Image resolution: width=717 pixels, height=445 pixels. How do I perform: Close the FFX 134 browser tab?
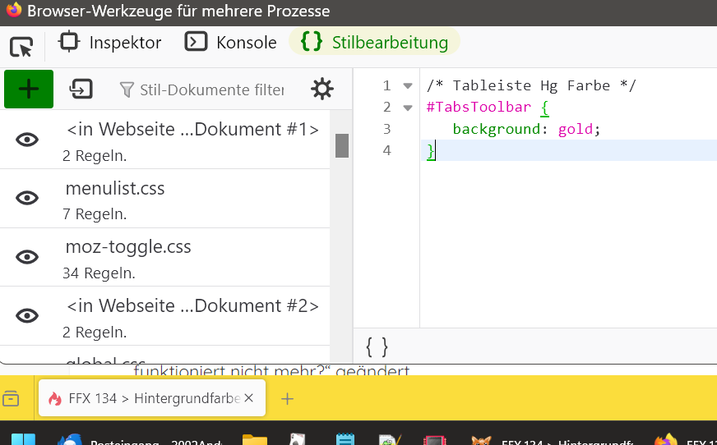pyautogui.click(x=249, y=398)
